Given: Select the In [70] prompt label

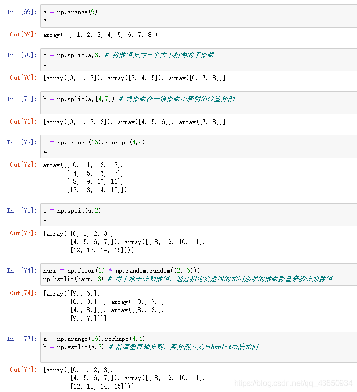Looking at the screenshot, I should pos(22,55).
